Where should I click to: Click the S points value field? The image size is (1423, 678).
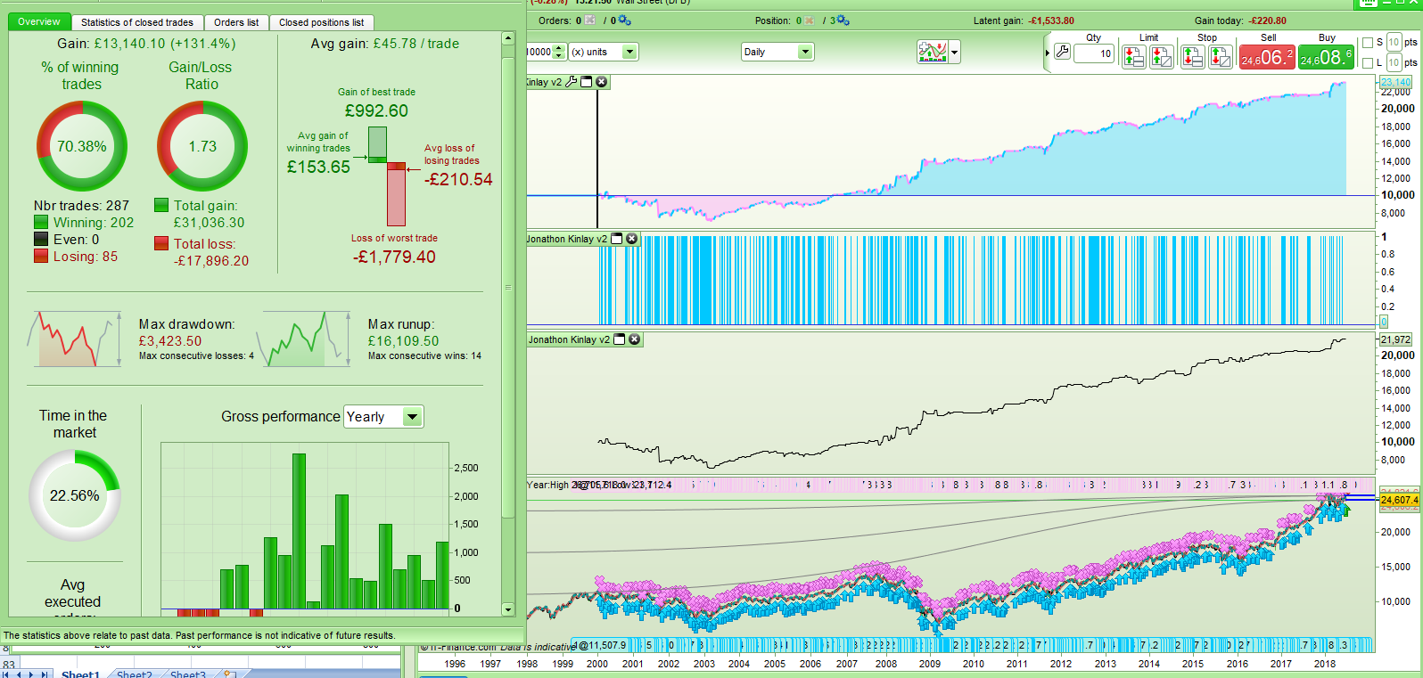(1394, 43)
